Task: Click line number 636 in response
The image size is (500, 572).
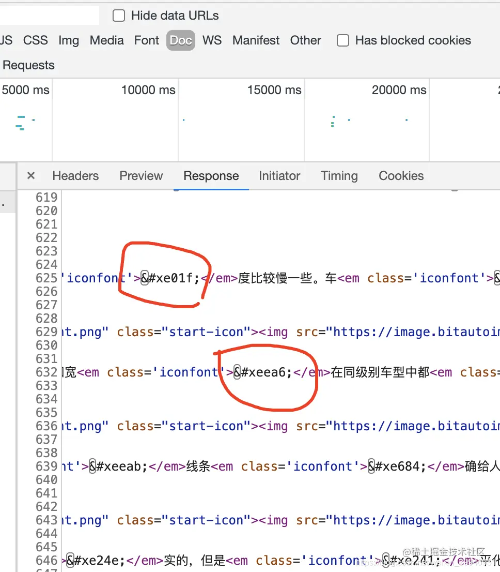Action: coord(46,426)
